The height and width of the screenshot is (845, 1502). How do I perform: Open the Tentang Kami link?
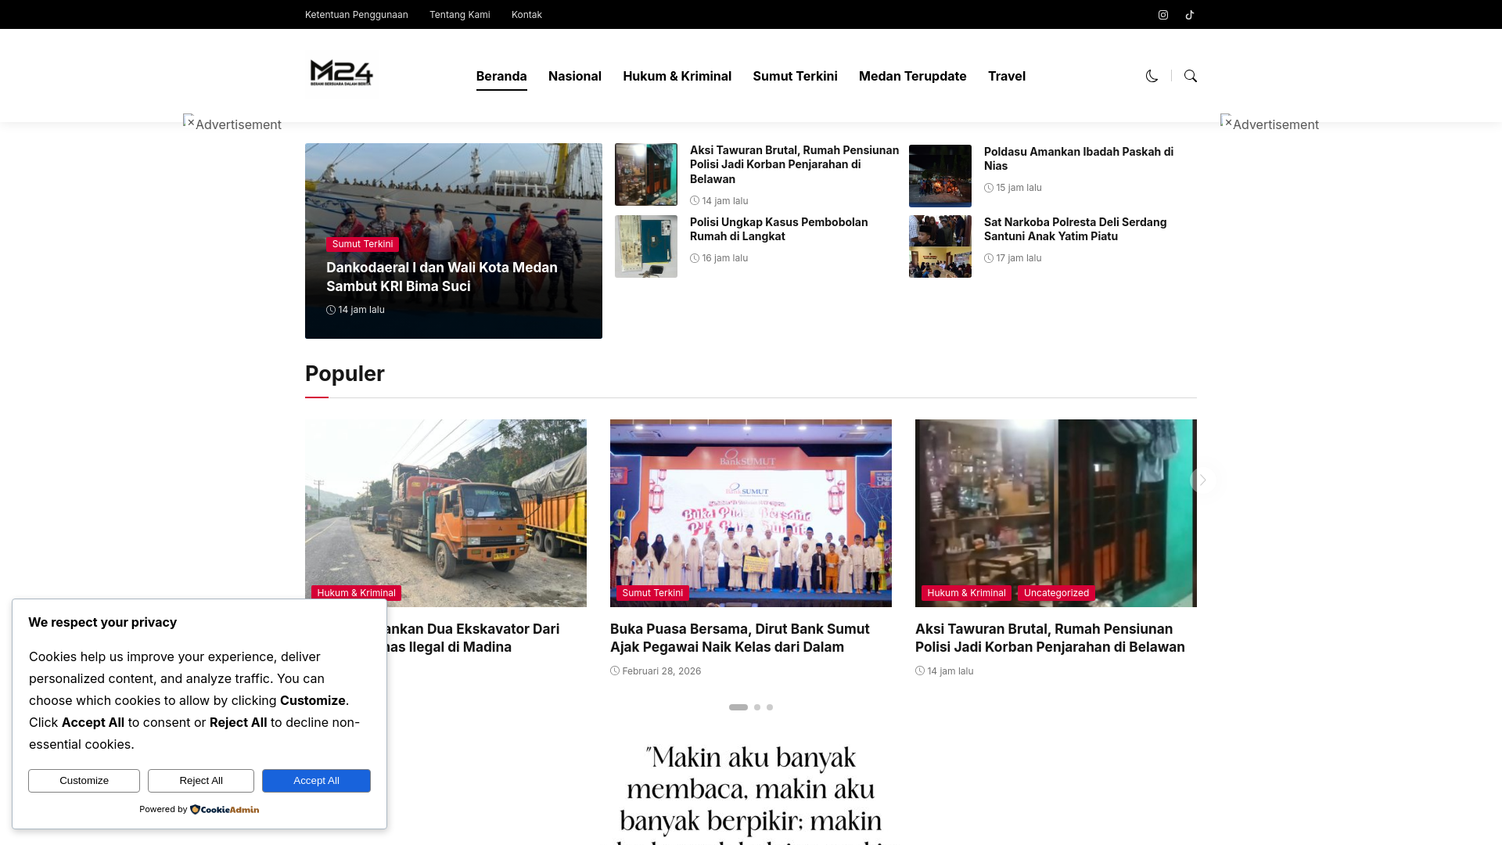click(460, 15)
